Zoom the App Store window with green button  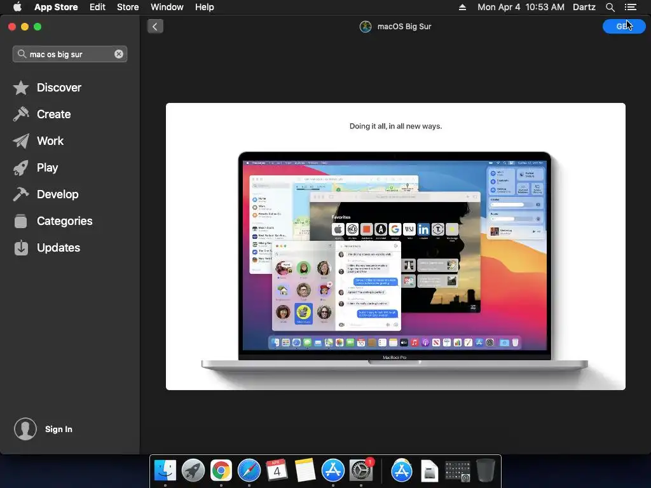coord(38,27)
